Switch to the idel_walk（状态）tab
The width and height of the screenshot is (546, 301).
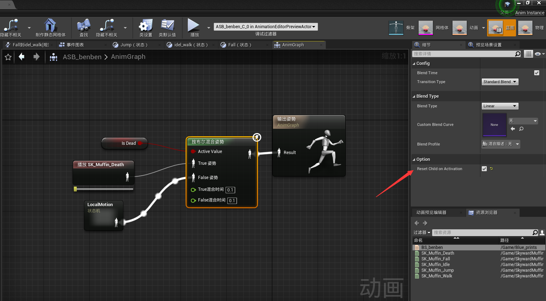[191, 45]
